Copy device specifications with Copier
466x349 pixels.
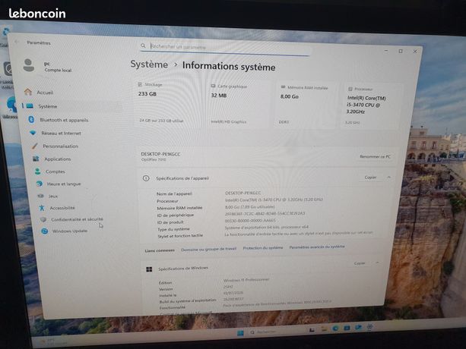[370, 178]
